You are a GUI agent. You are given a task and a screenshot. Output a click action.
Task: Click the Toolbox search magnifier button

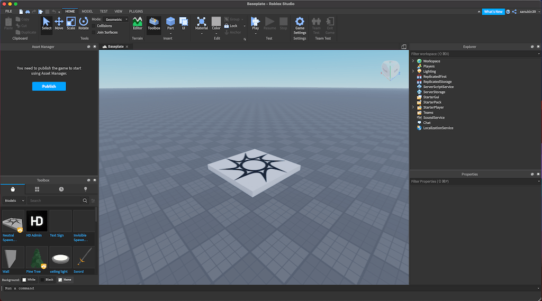coord(85,200)
